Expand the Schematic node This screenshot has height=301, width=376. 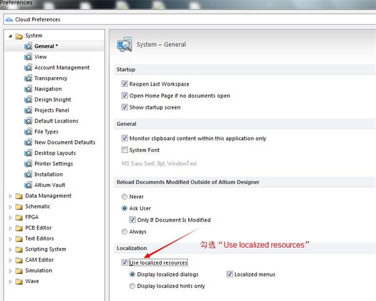pos(10,207)
